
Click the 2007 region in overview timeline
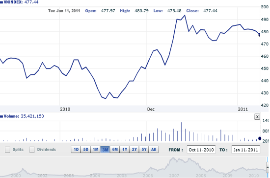coord(174,176)
